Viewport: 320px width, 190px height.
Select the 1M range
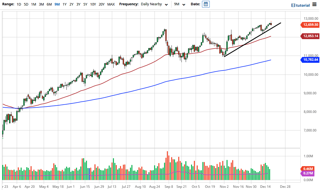pyautogui.click(x=34, y=4)
